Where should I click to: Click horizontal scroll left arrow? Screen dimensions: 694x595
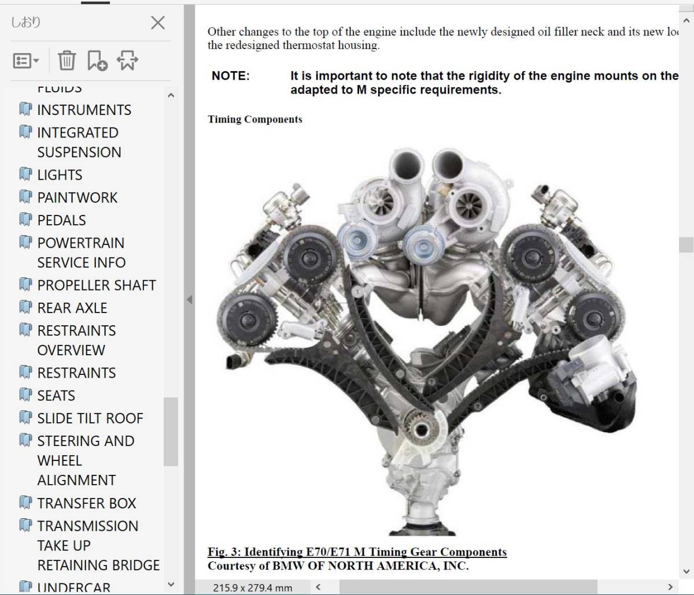point(318,587)
